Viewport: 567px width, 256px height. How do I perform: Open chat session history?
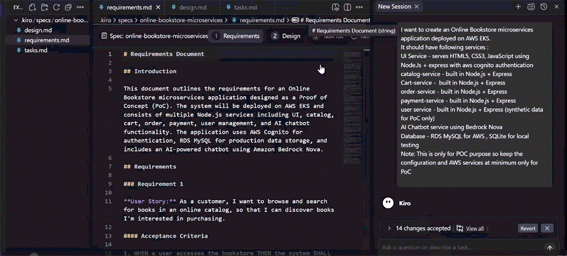[544, 7]
